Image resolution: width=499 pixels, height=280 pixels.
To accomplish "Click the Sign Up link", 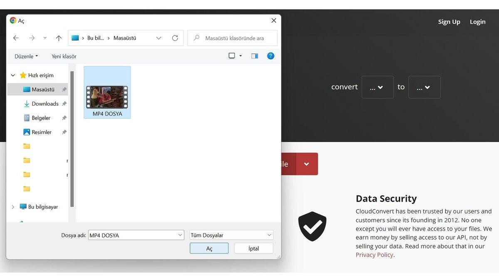I will (449, 22).
